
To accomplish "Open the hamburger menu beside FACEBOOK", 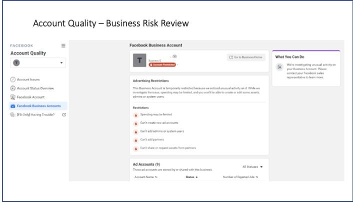I will (x=63, y=45).
